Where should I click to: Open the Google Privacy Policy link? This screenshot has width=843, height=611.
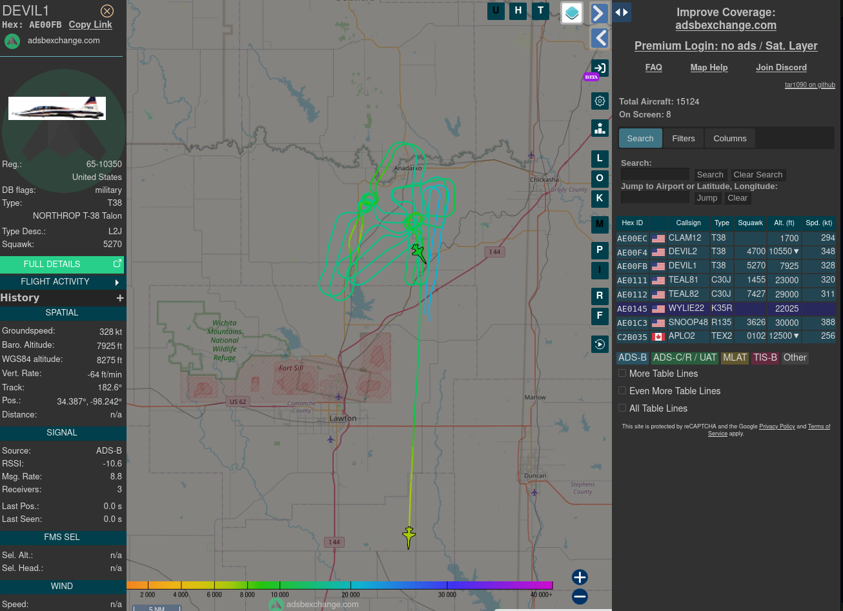coord(777,426)
